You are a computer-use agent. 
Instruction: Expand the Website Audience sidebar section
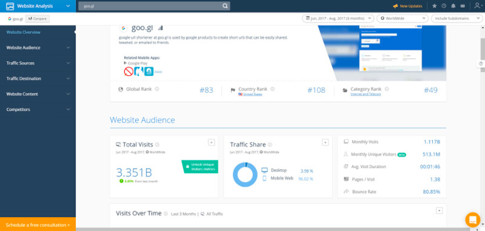point(38,48)
